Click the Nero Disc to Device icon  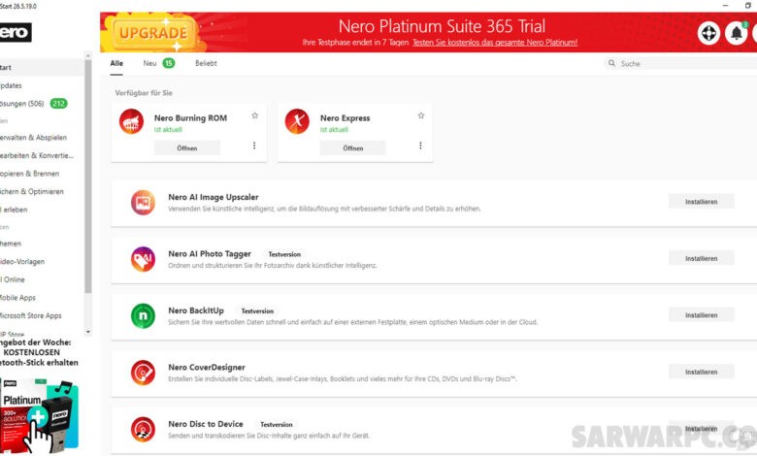coord(143,429)
